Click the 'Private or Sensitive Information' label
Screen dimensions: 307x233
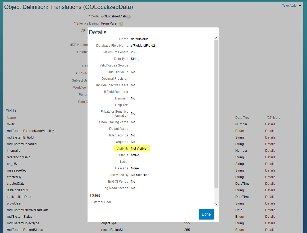114,113
